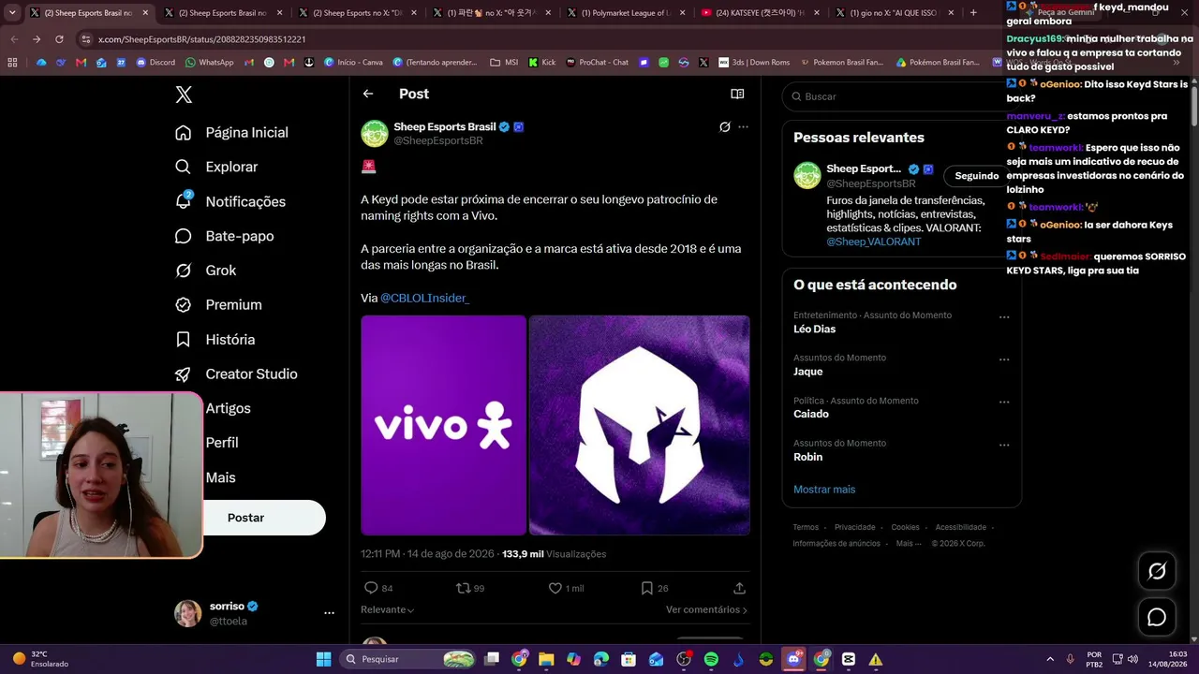Open Discord bookmark in bookmarks bar
This screenshot has width=1199, height=674.
pos(155,63)
